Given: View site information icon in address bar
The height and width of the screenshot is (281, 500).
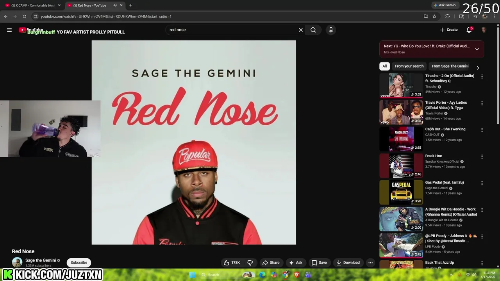Looking at the screenshot, I should [36, 16].
